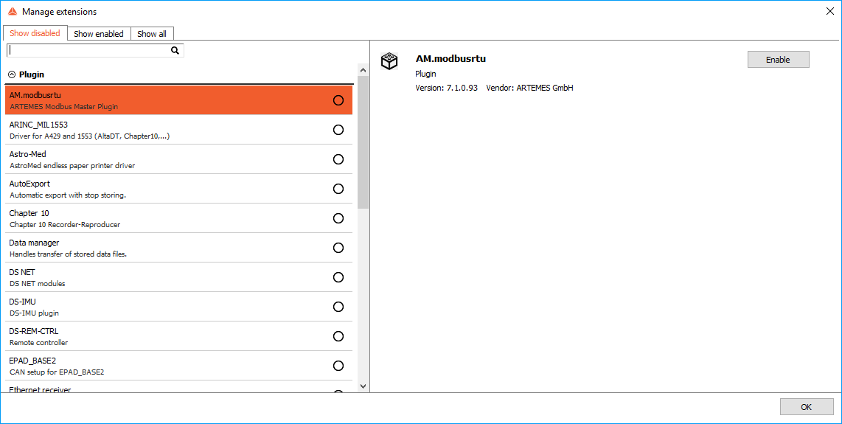This screenshot has width=842, height=424.
Task: Click the scrollbar down arrow
Action: tap(363, 386)
